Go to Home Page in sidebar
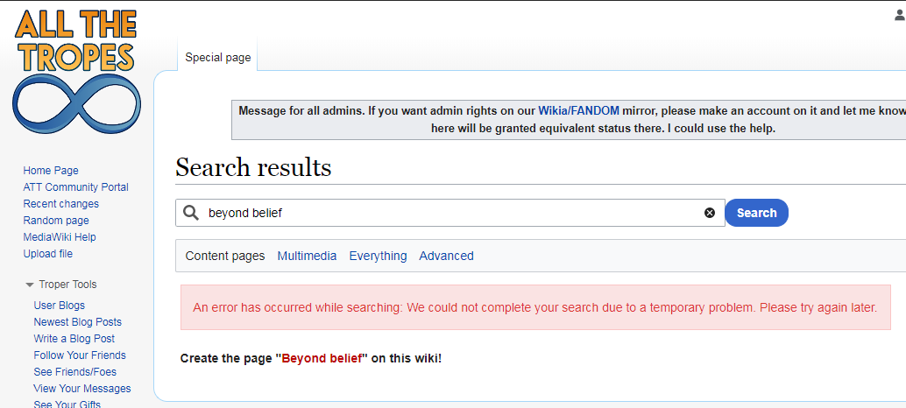The image size is (906, 408). click(x=51, y=170)
